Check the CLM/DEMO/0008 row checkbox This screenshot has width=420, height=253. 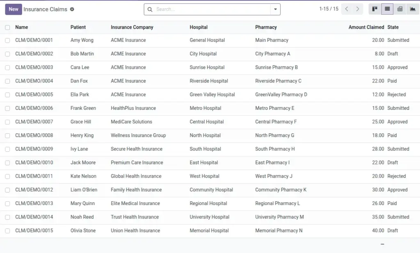pyautogui.click(x=7, y=136)
